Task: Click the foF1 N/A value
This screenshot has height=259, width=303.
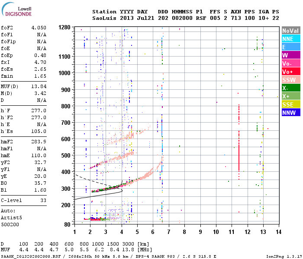Action: coord(42,35)
